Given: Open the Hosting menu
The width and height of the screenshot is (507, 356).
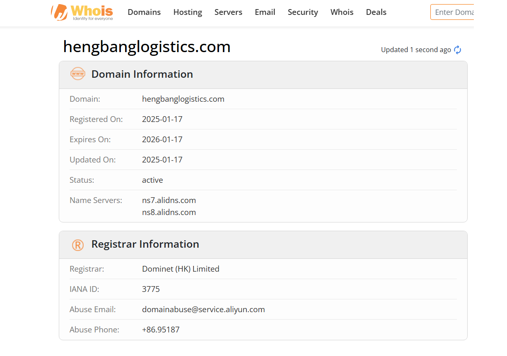Looking at the screenshot, I should [188, 12].
